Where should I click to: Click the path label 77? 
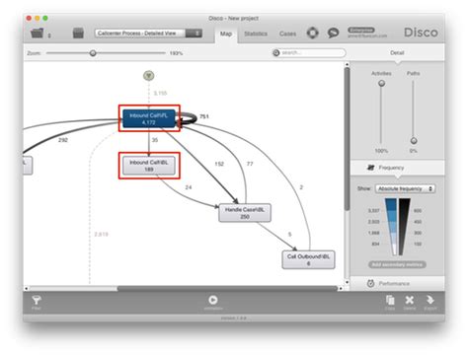(250, 164)
